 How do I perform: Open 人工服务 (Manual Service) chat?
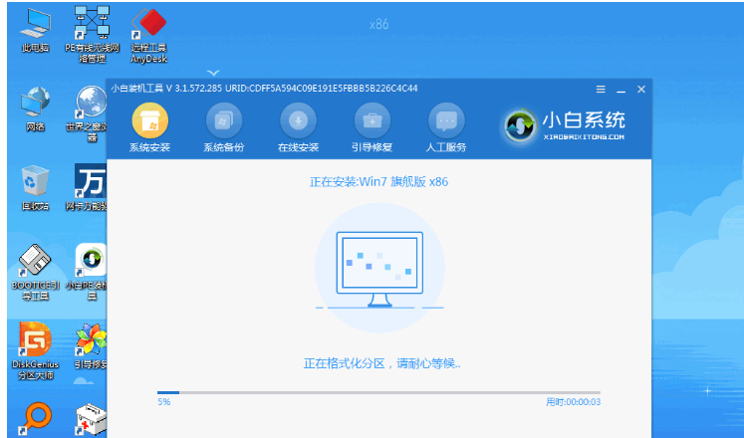(447, 120)
